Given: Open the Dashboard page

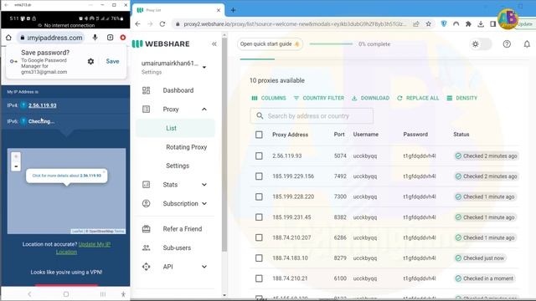Looking at the screenshot, I should coord(178,90).
